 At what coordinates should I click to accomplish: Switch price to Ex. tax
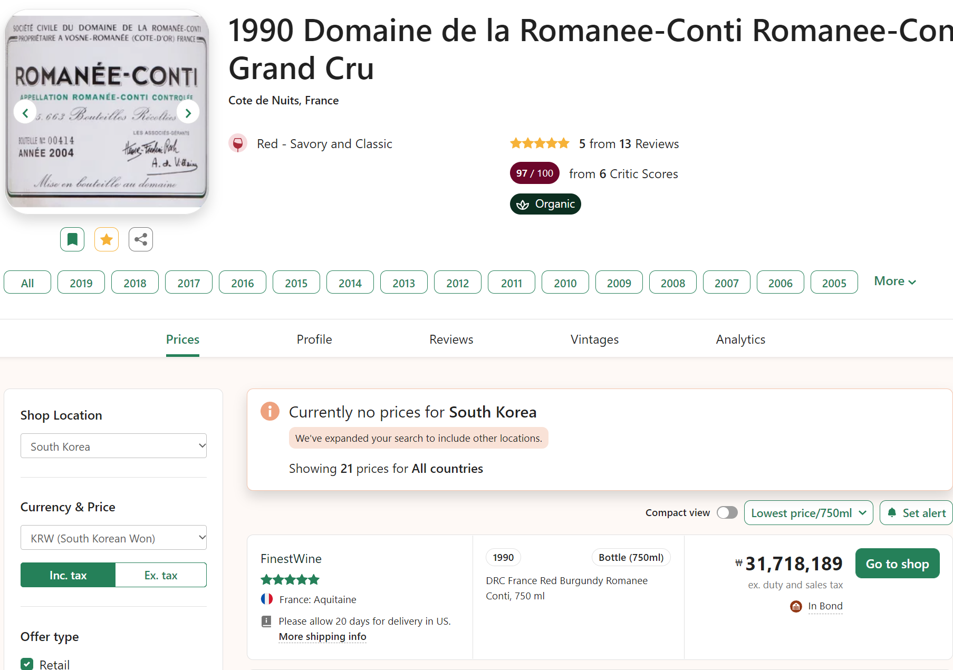tap(161, 575)
